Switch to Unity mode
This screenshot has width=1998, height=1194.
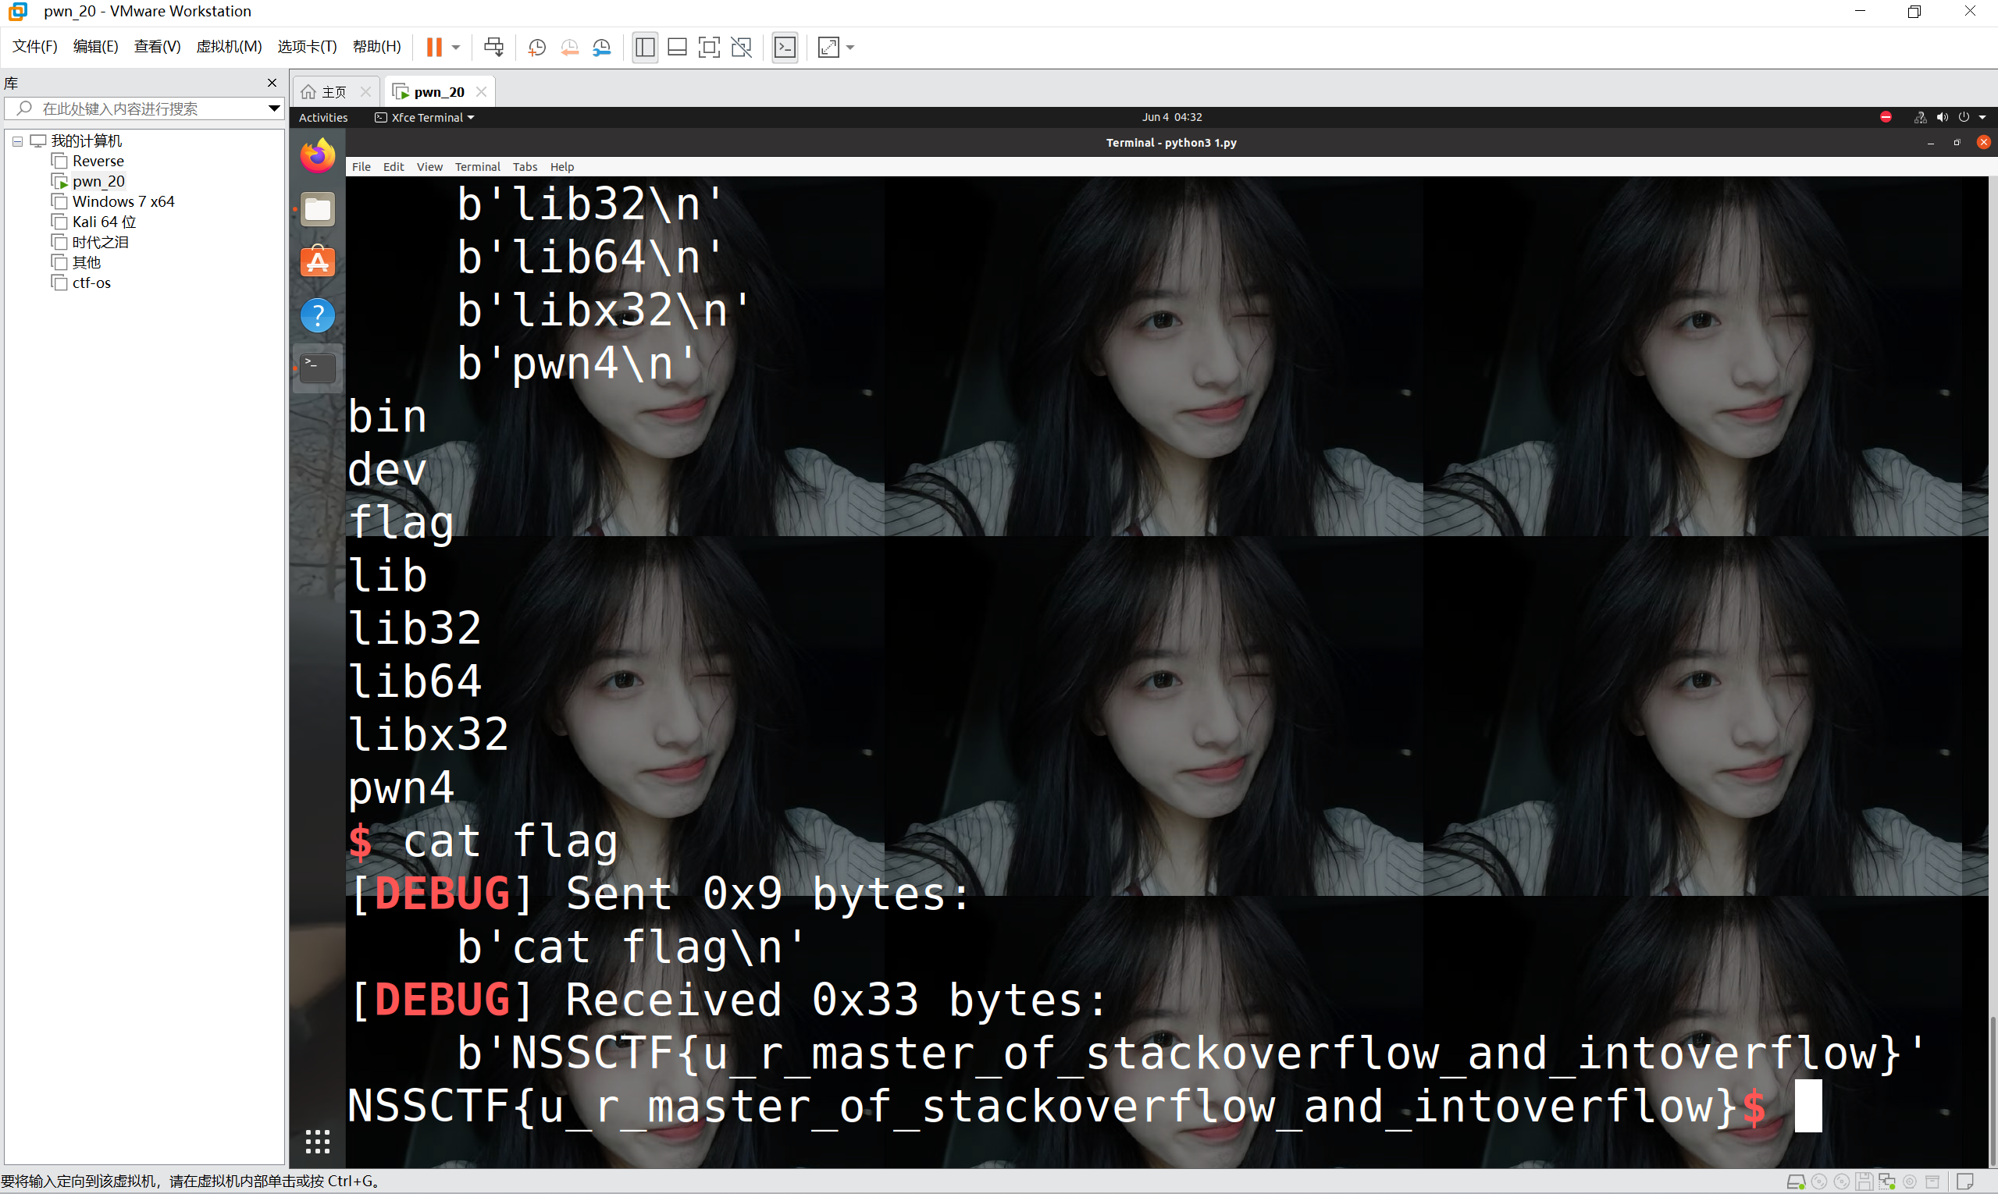[742, 47]
